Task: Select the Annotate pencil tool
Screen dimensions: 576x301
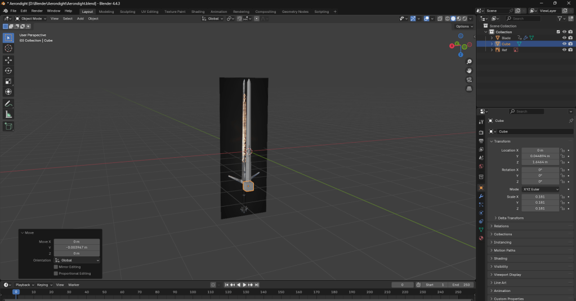Action: 8,104
